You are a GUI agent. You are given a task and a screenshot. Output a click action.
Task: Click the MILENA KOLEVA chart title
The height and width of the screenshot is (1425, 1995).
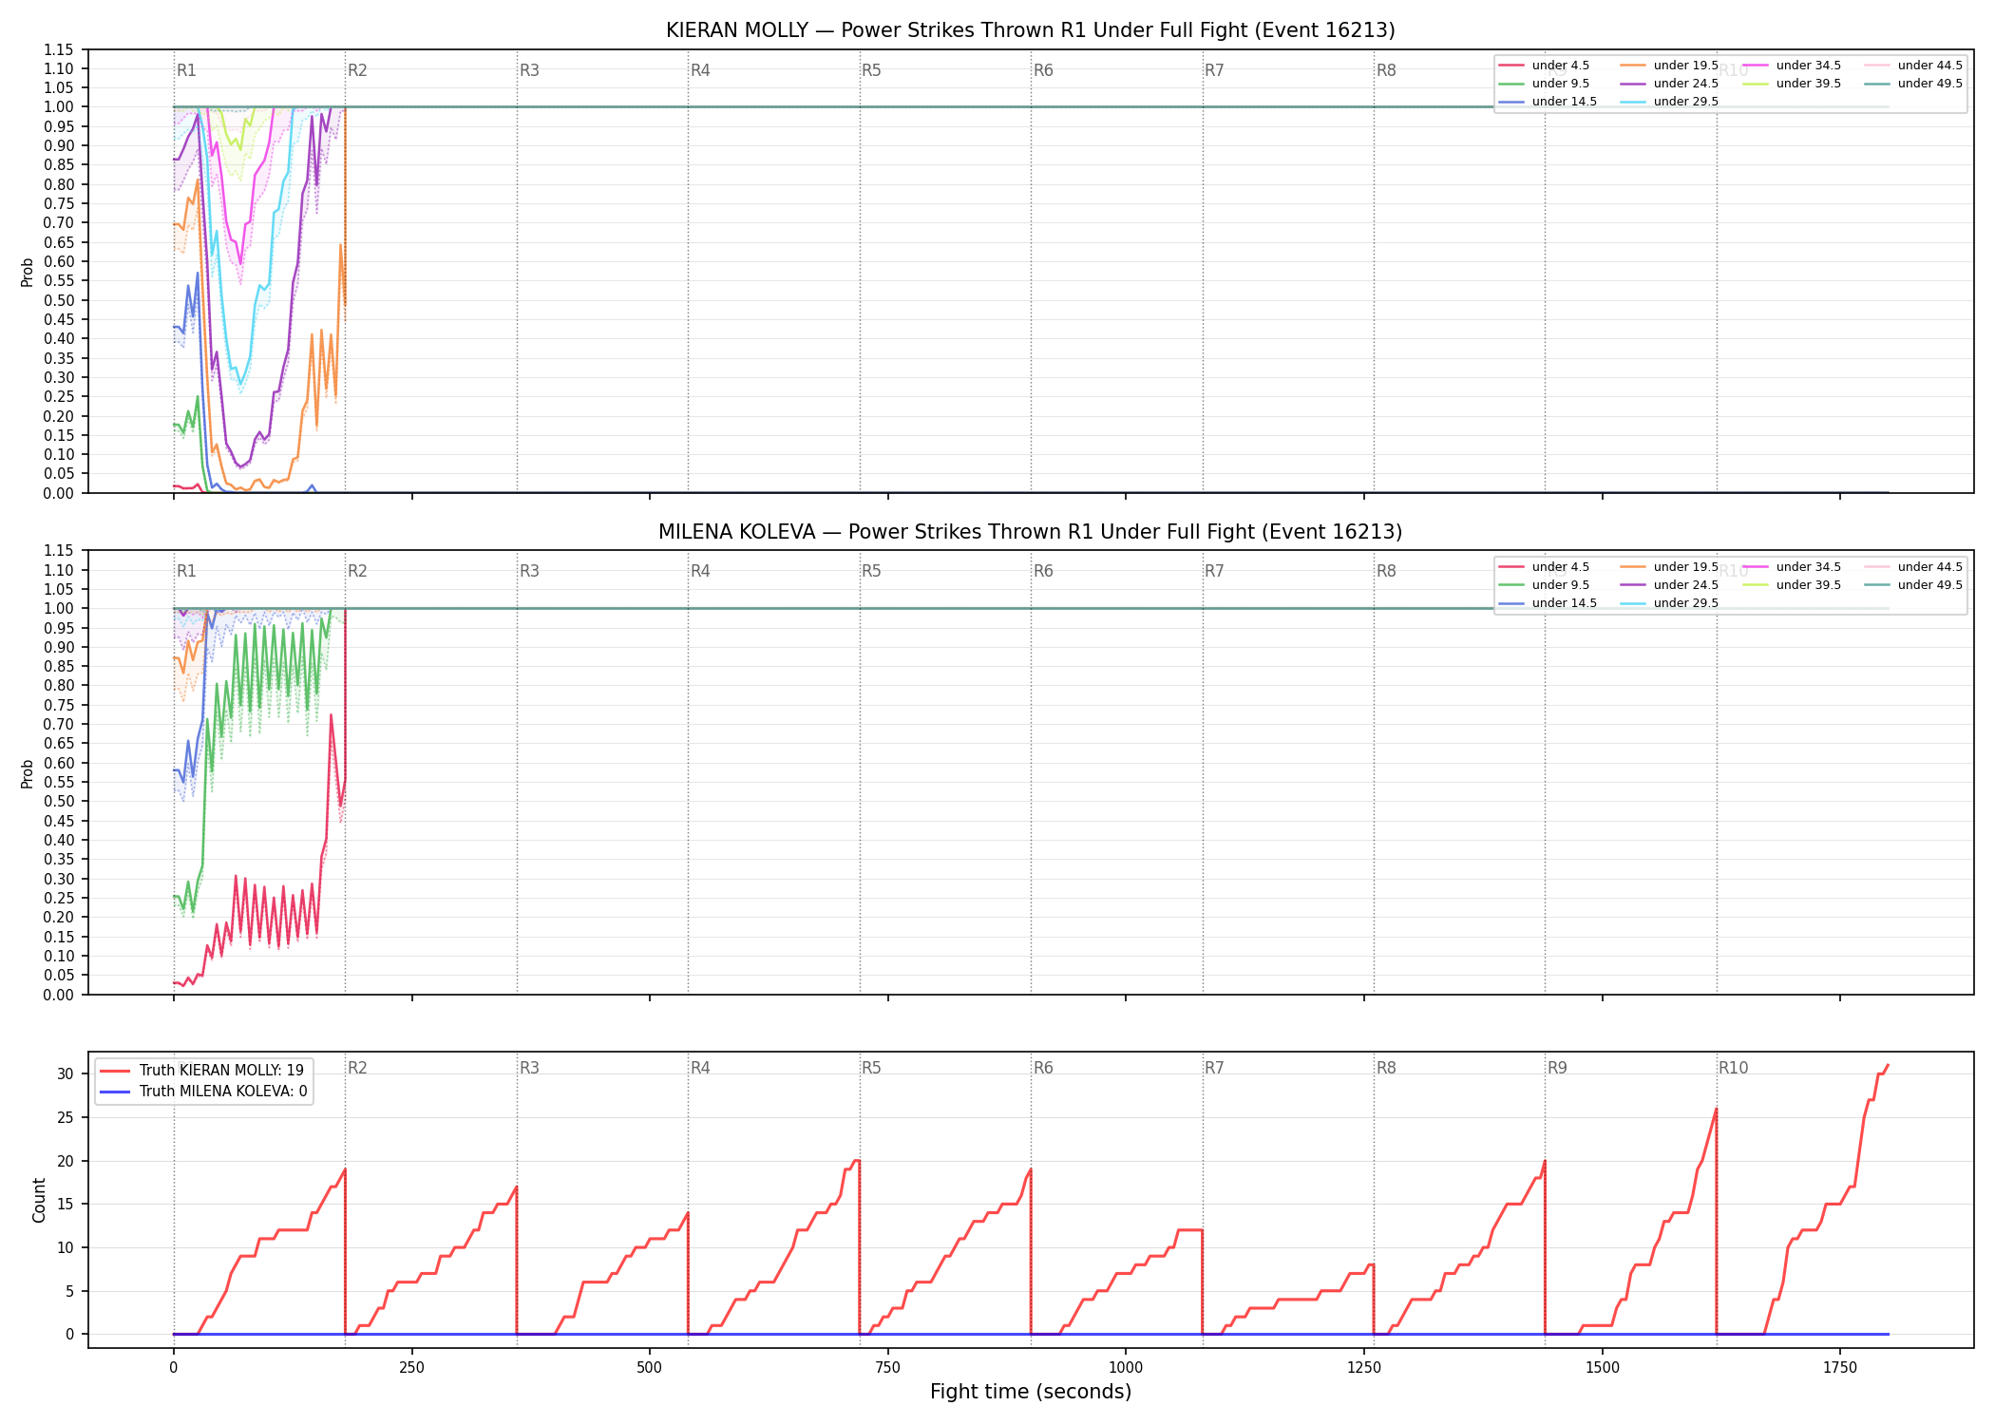pyautogui.click(x=1031, y=532)
